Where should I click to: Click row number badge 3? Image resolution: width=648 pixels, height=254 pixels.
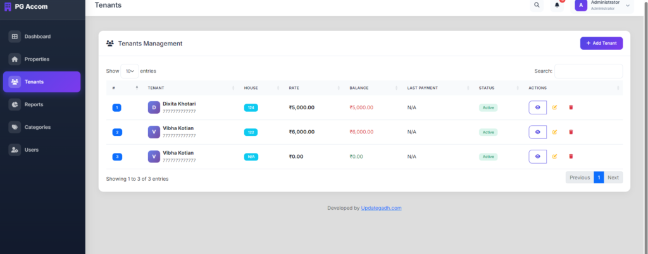(x=117, y=157)
